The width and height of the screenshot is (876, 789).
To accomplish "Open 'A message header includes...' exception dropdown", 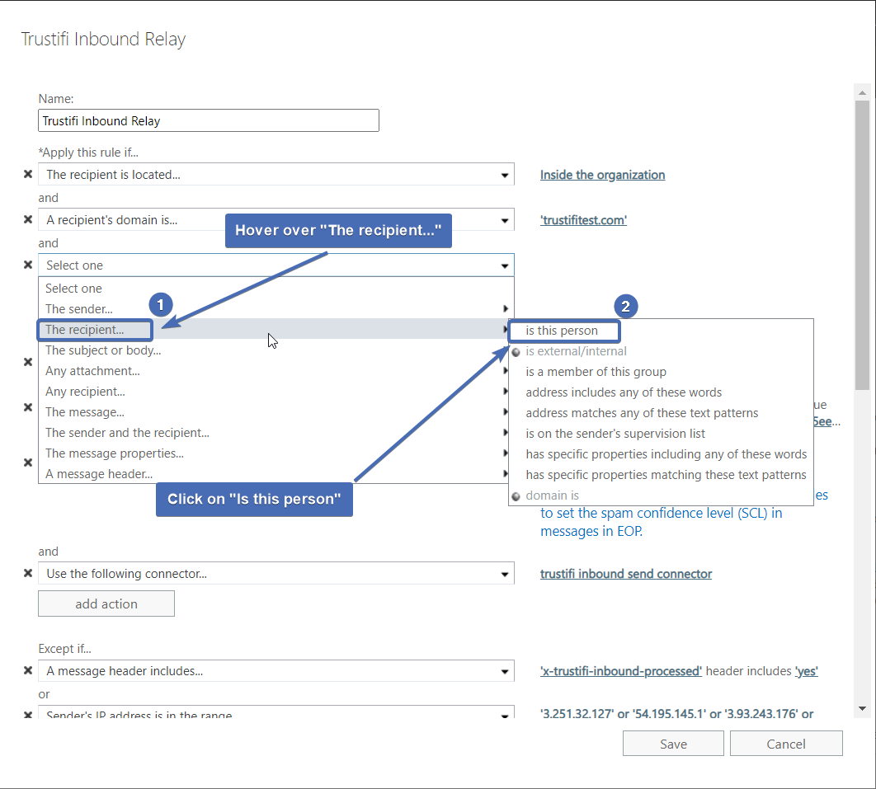I will click(x=276, y=670).
